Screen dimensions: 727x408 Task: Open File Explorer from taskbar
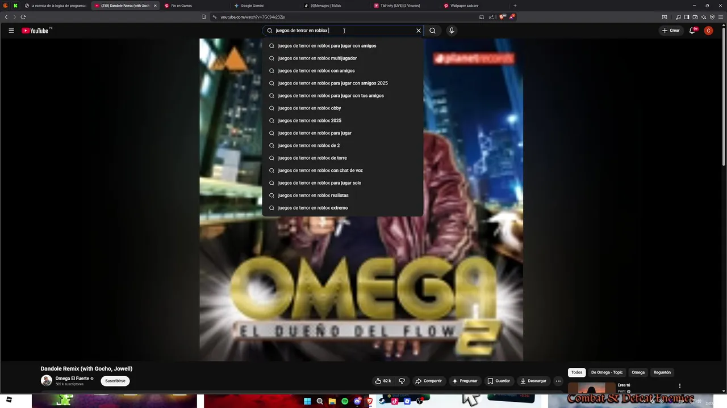click(332, 401)
